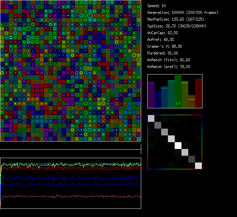Select the red bar at histogram's right end

198,93
